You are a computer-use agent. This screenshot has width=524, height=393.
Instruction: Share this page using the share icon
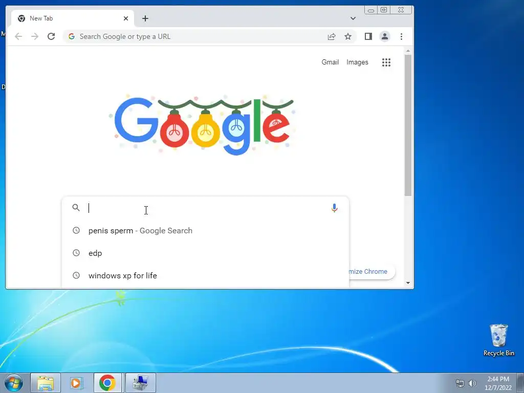click(332, 36)
